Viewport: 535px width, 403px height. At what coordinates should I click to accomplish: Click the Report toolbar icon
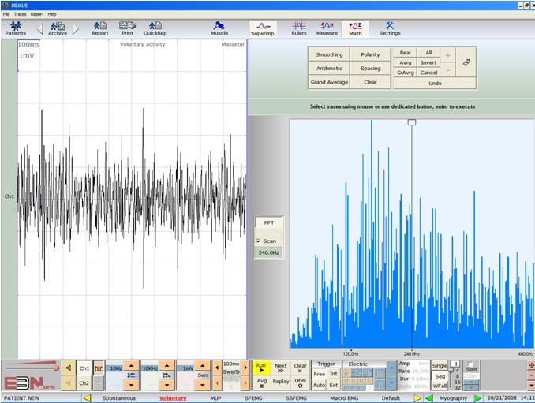tap(99, 28)
